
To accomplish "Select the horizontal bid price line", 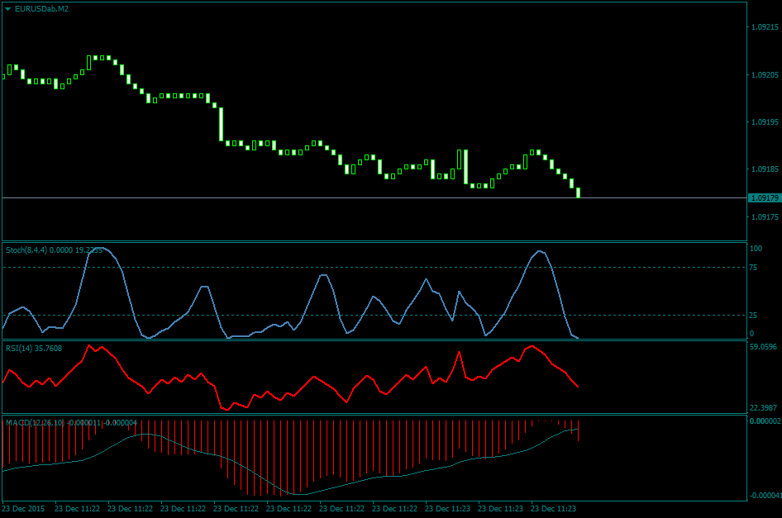I will [374, 198].
